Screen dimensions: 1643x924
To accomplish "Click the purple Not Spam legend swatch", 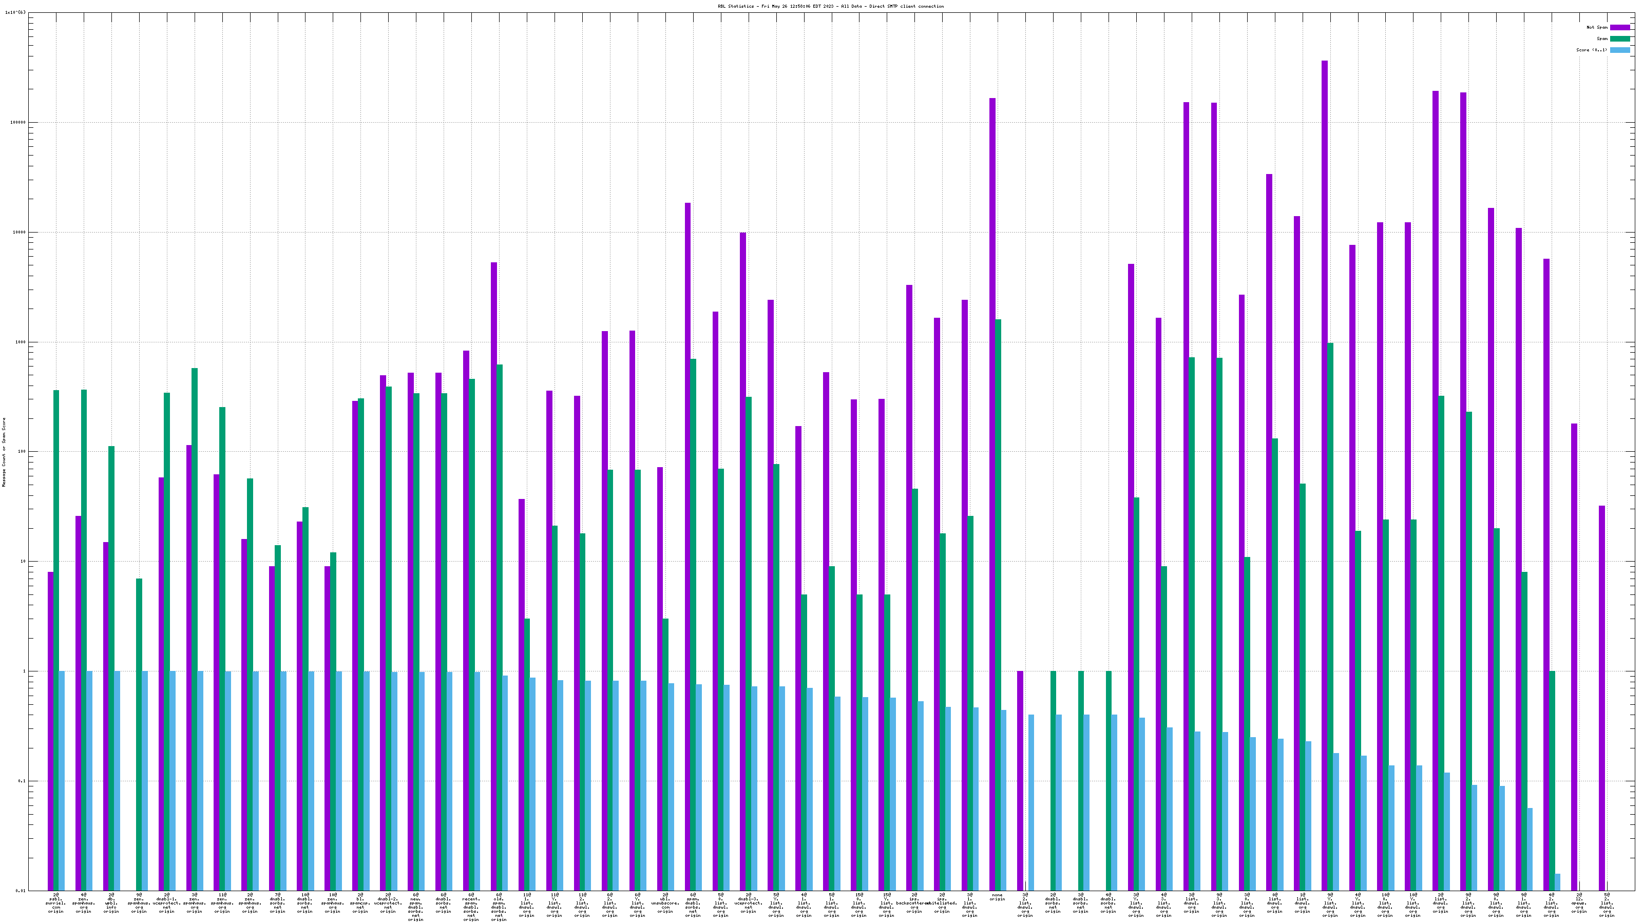I will pyautogui.click(x=1619, y=27).
